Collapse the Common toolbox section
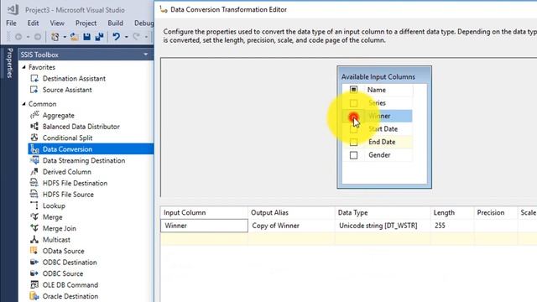 click(23, 104)
